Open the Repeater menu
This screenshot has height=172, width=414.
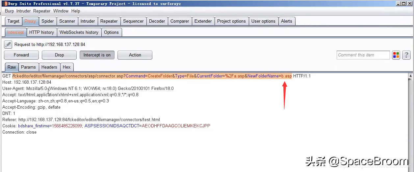coord(42,11)
